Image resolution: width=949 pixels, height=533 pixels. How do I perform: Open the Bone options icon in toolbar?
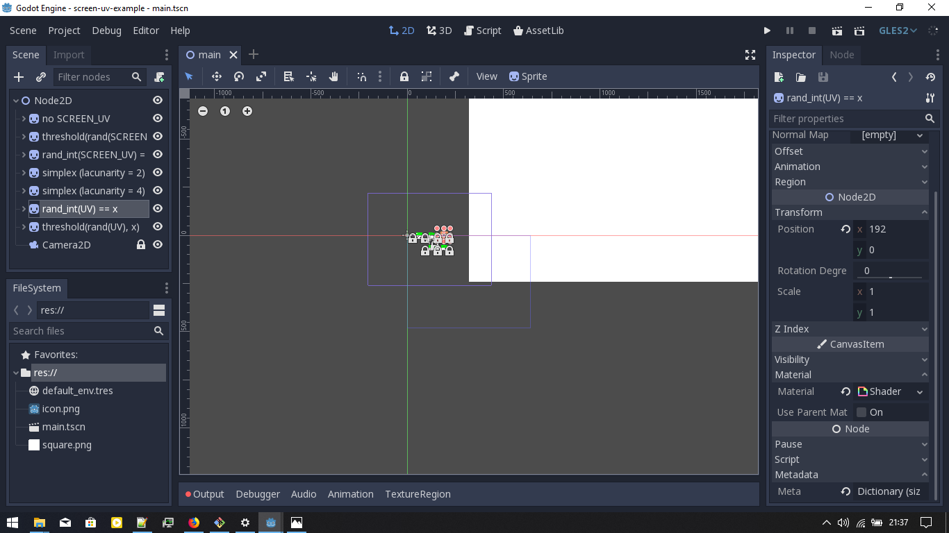pyautogui.click(x=456, y=76)
